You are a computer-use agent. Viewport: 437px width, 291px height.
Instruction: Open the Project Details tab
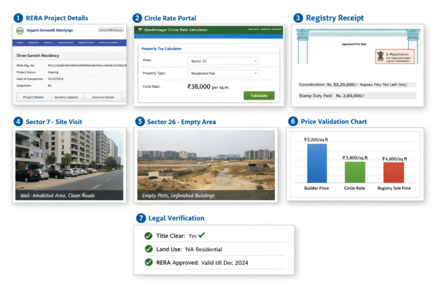34,97
